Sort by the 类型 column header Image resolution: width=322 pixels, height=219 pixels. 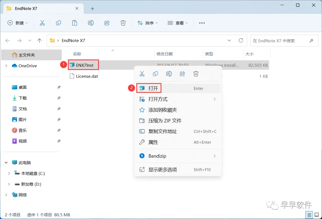(209, 54)
